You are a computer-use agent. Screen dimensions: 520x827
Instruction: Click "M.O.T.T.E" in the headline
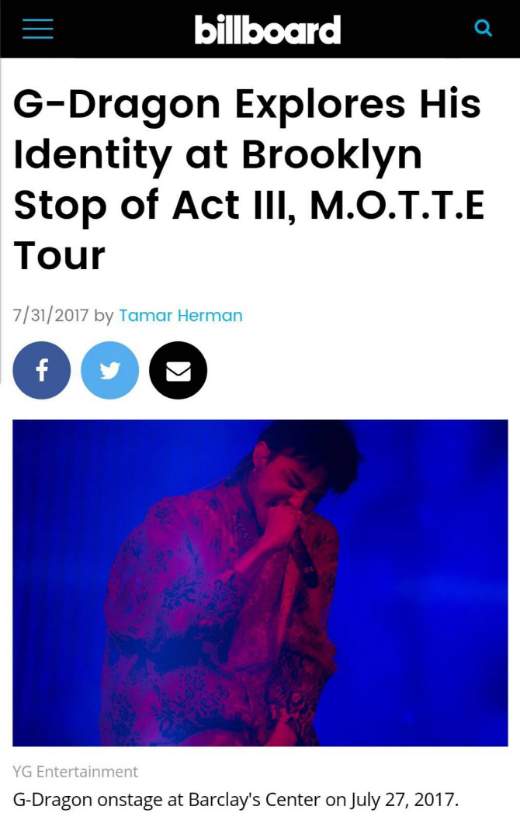pos(397,205)
